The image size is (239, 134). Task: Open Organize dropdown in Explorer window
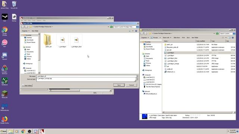coord(145,38)
